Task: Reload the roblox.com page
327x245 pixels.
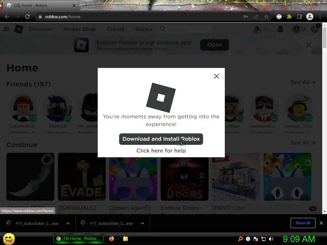Action: click(x=27, y=17)
